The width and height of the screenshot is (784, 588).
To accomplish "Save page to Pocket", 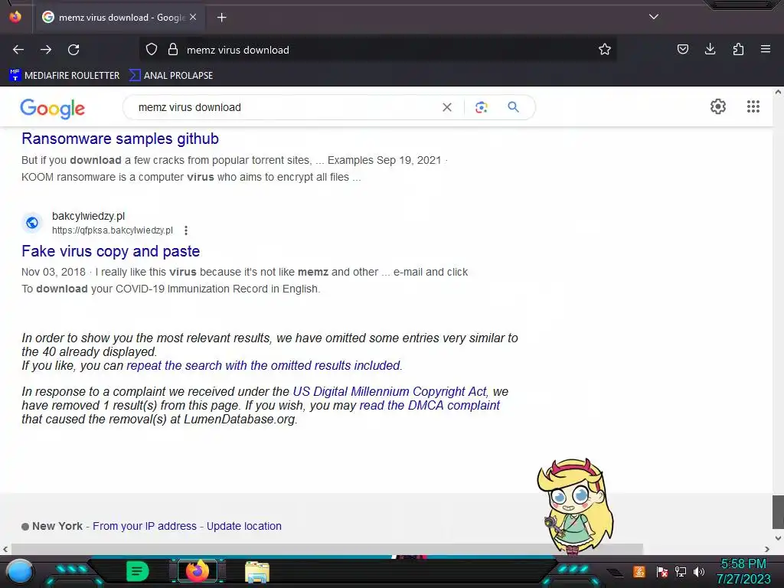I will (682, 50).
